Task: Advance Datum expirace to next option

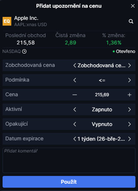Action: (x=130, y=139)
